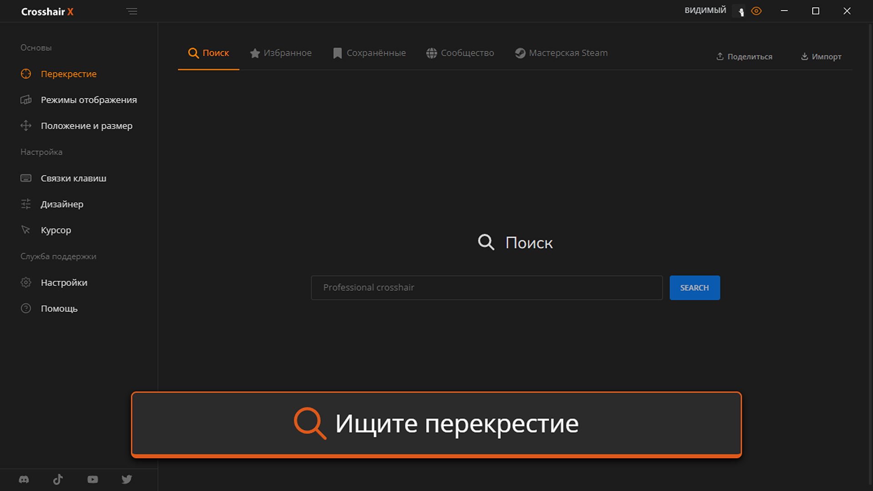Toggle crosshair visibility with the eye icon

coord(757,11)
